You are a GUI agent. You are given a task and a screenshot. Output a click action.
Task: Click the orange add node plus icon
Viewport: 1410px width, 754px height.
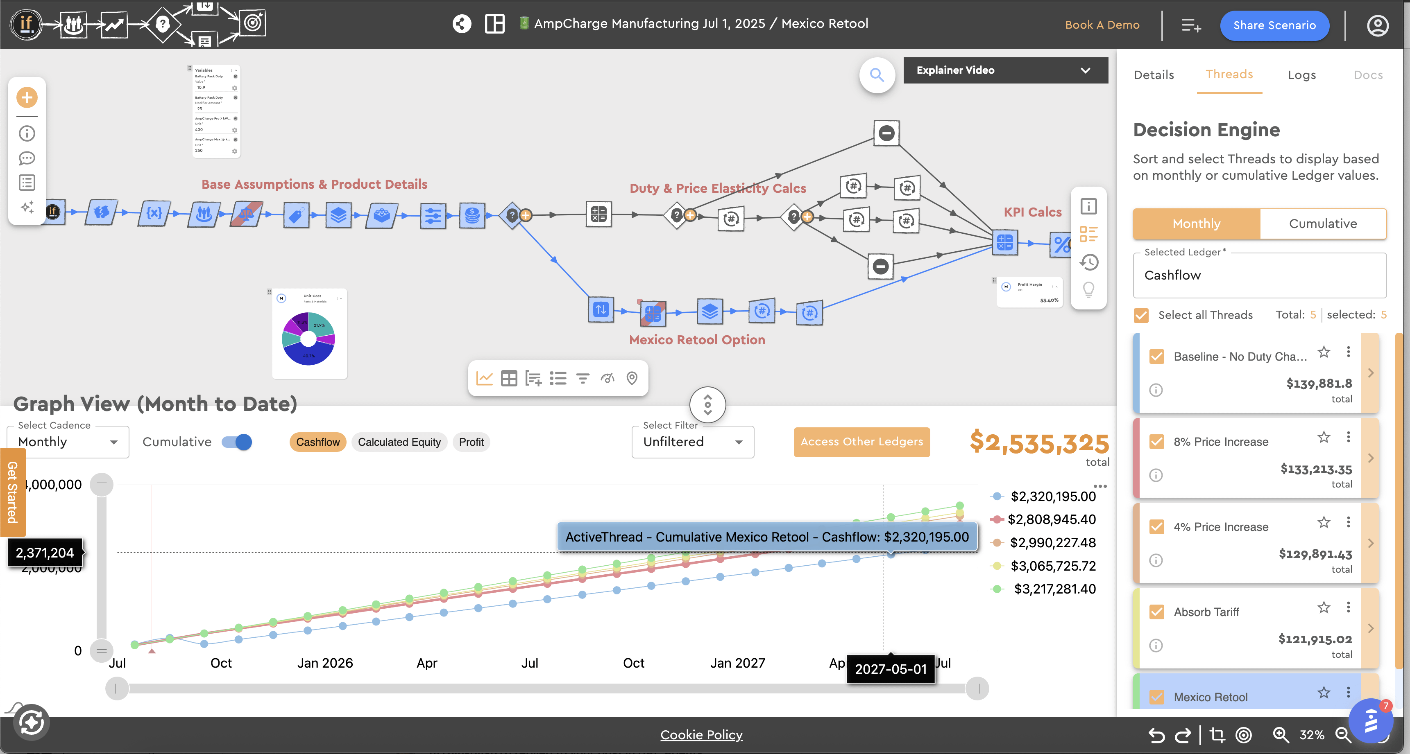[x=27, y=98]
